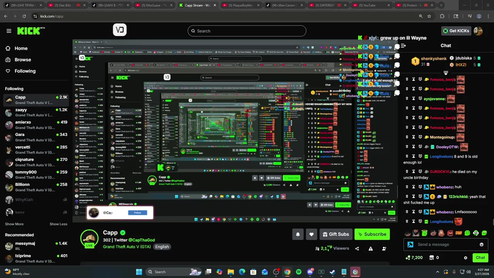Image resolution: width=494 pixels, height=278 pixels.
Task: Click Show Less in Following list
Action: point(58,224)
